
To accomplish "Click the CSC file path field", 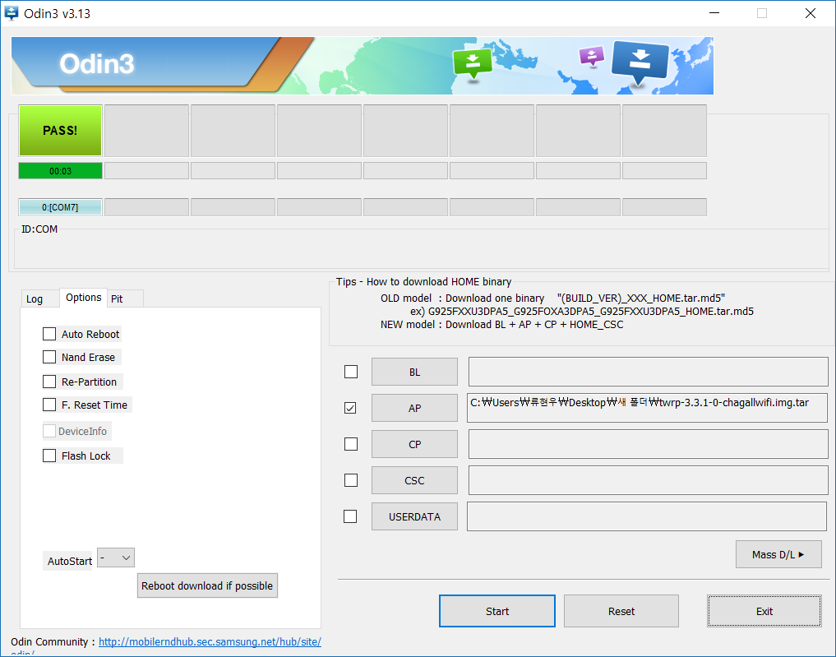I will click(649, 480).
